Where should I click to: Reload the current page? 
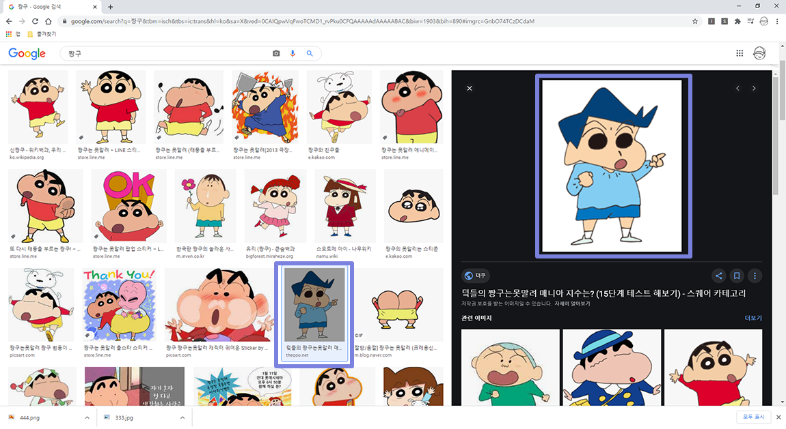tap(35, 22)
